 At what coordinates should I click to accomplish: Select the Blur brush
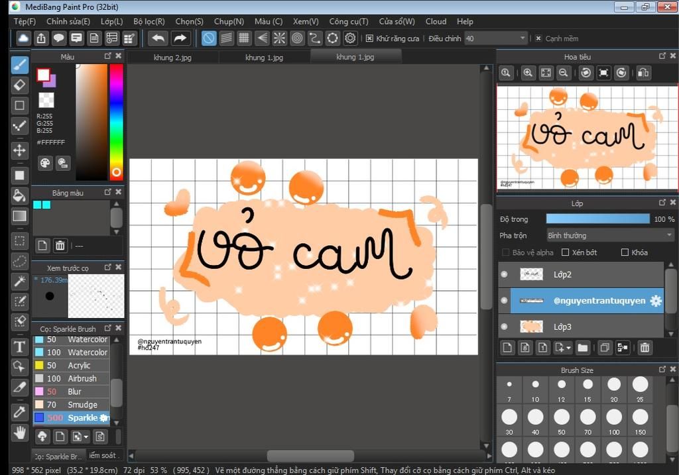72,392
